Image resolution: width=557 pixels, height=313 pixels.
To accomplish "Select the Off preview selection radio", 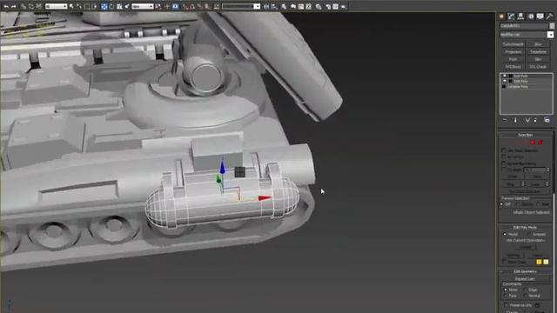I will pyautogui.click(x=501, y=204).
